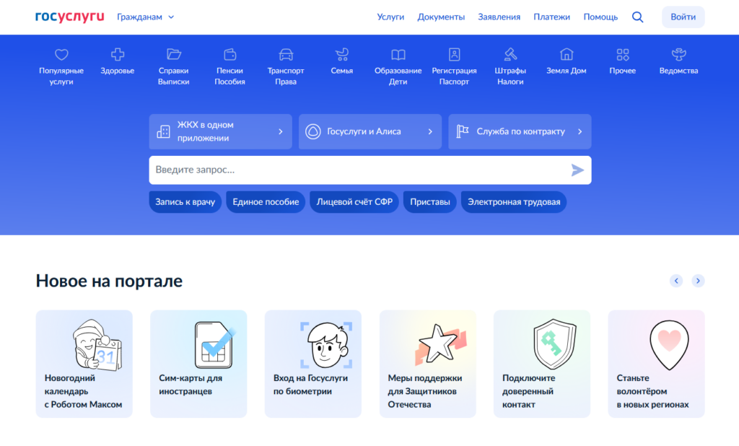
Task: Open Вход на Госуслуги по биометрии card
Action: tap(313, 364)
